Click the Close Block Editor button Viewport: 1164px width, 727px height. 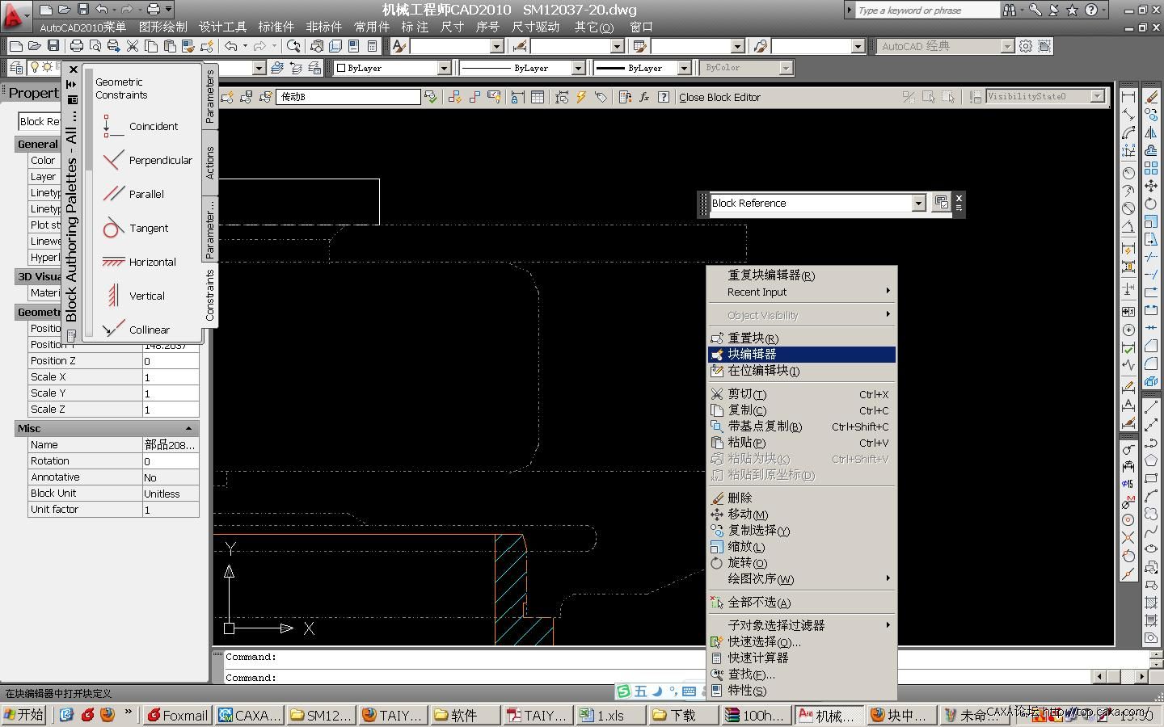[719, 97]
